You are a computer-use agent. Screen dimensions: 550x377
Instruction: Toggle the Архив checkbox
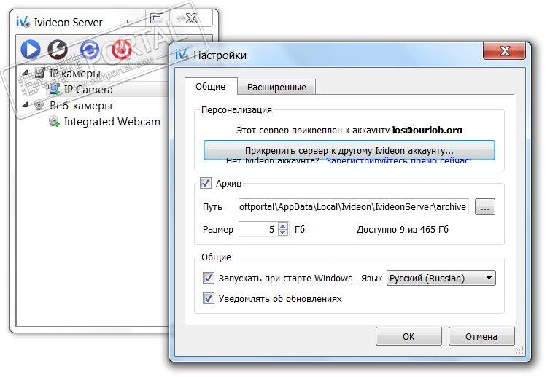[x=206, y=183]
